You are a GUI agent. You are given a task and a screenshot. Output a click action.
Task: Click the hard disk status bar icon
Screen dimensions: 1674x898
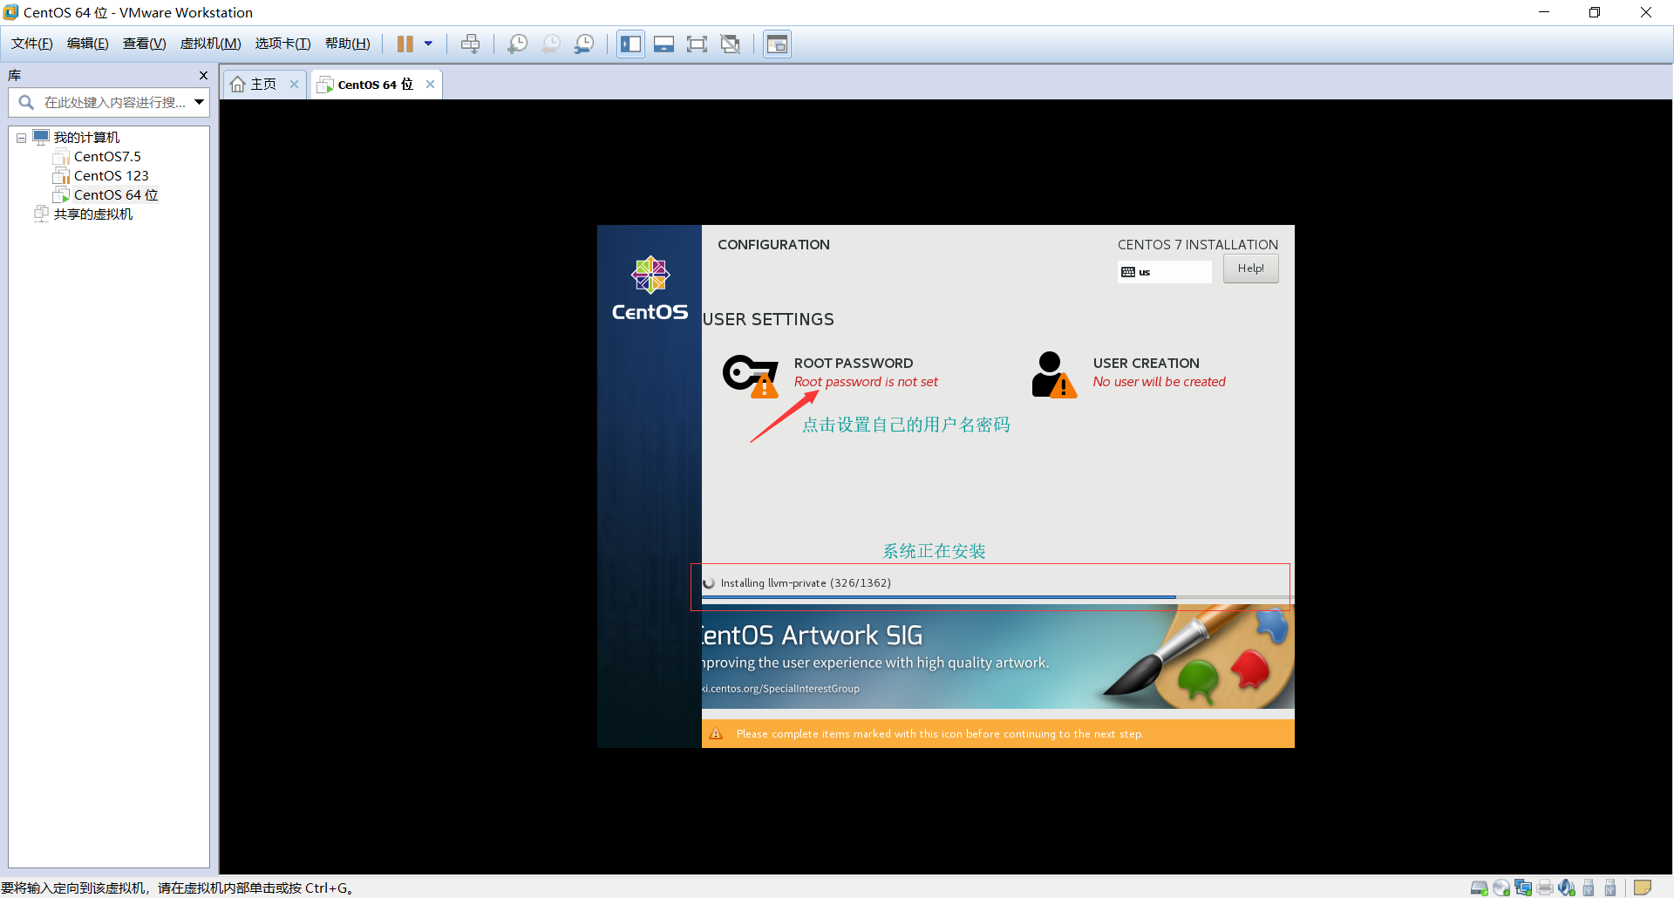[1480, 888]
